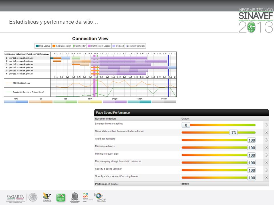Click connection row 5. portal.sinavef.gob.mx
The image size is (274, 205).
pos(19,70)
